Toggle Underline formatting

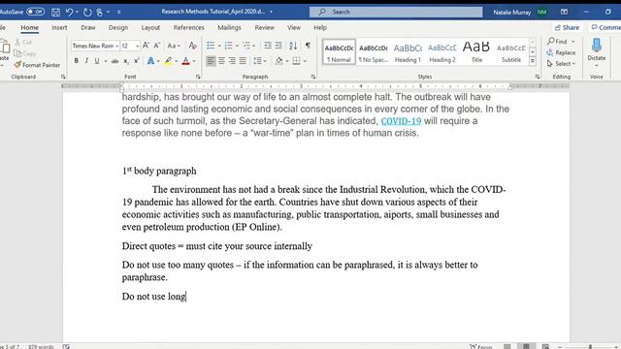coord(97,61)
